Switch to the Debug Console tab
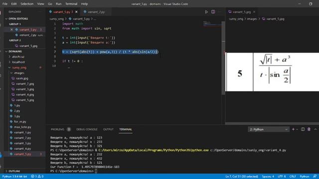Image resolution: width=319 pixels, height=179 pixels. click(87, 129)
